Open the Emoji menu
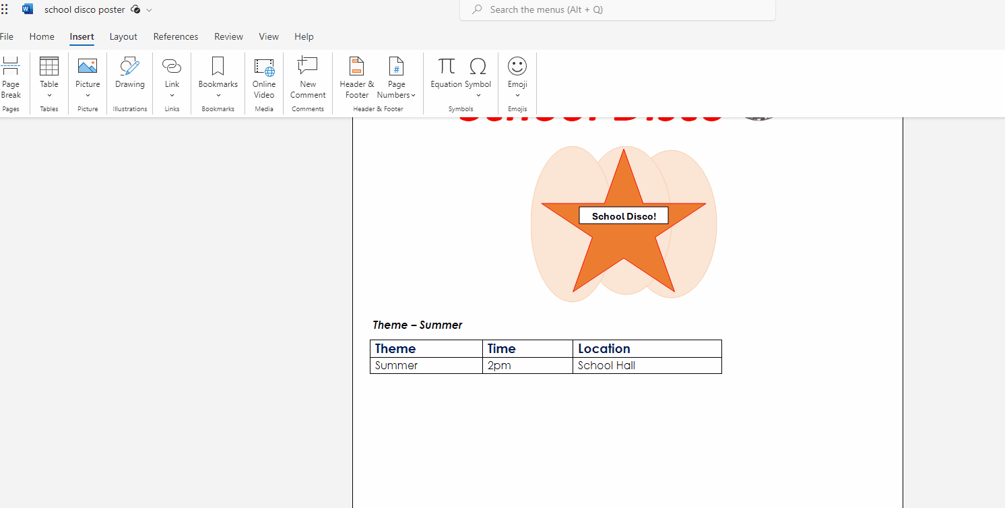The height and width of the screenshot is (508, 1005). click(x=517, y=77)
